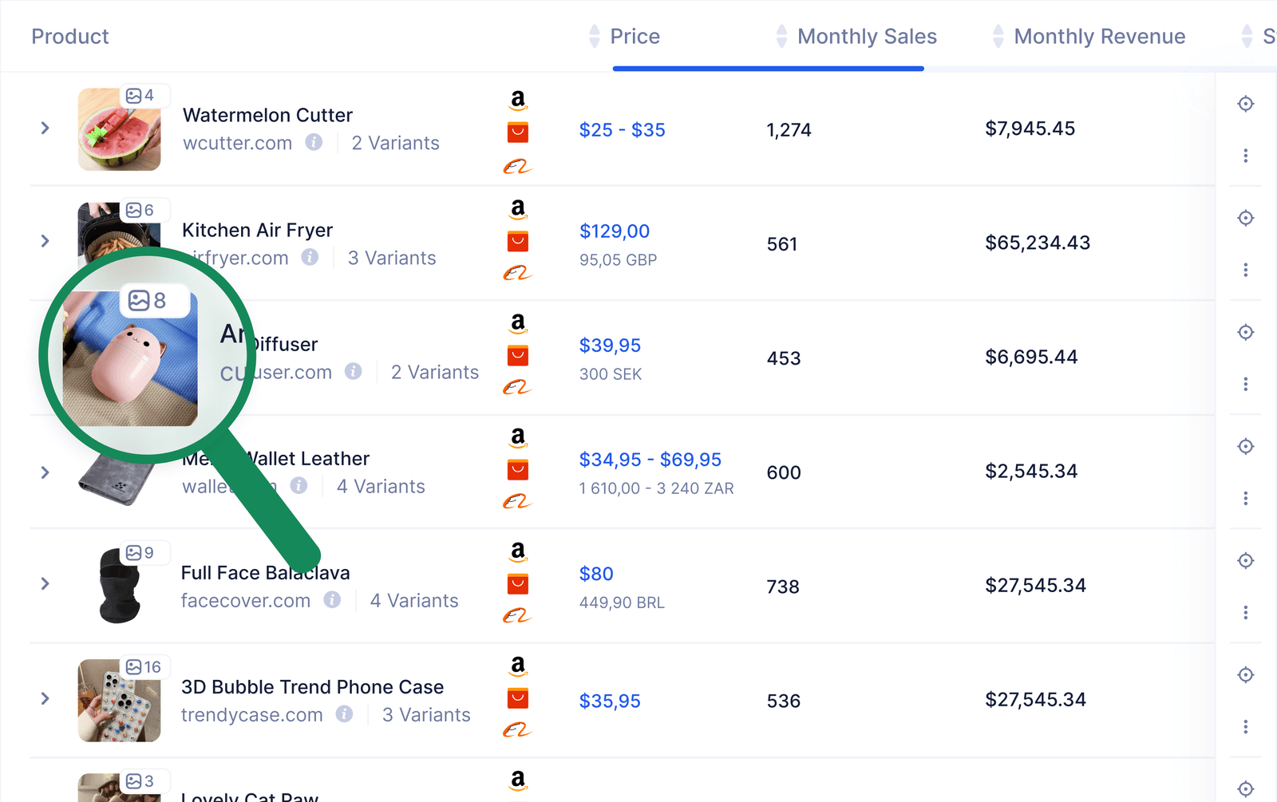The width and height of the screenshot is (1277, 802).
Task: Open the three-dot menu for Kitchen Air Fryer
Action: tap(1245, 270)
